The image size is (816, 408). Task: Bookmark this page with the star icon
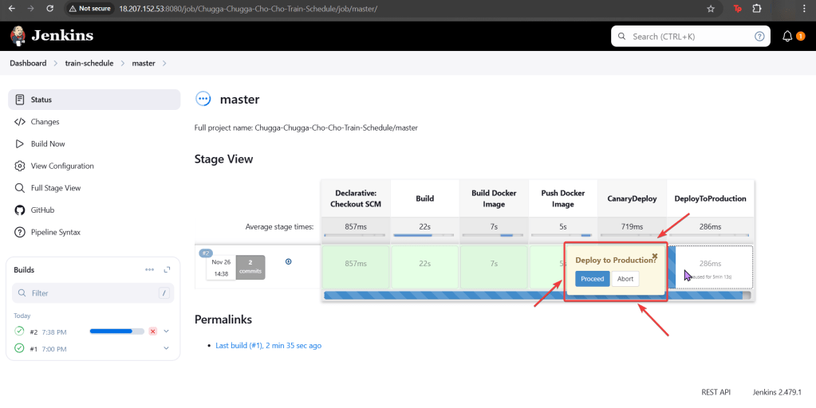(711, 9)
